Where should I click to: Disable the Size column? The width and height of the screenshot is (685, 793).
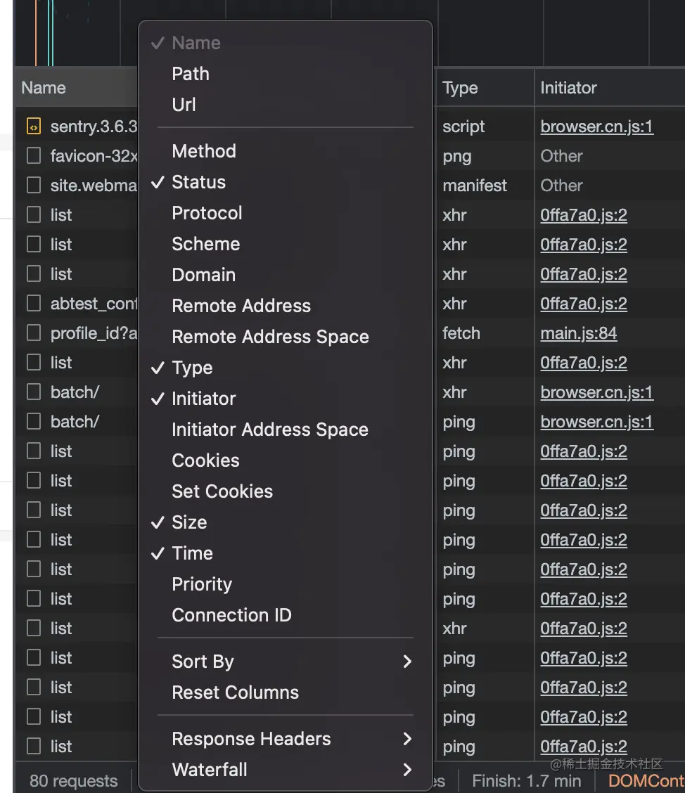coord(189,522)
